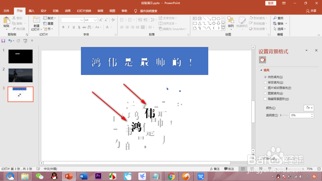This screenshot has height=181, width=322.
Task: Switch to the Animations (动画) tab
Action: coord(68,11)
